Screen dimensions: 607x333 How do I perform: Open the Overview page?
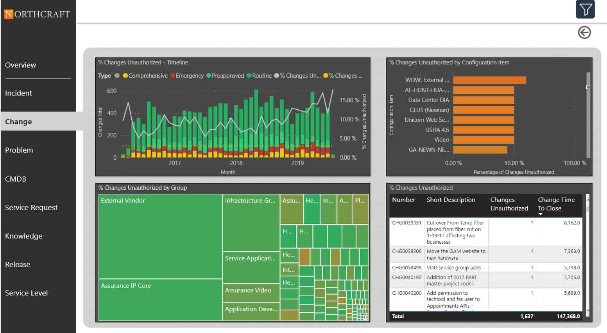click(20, 65)
